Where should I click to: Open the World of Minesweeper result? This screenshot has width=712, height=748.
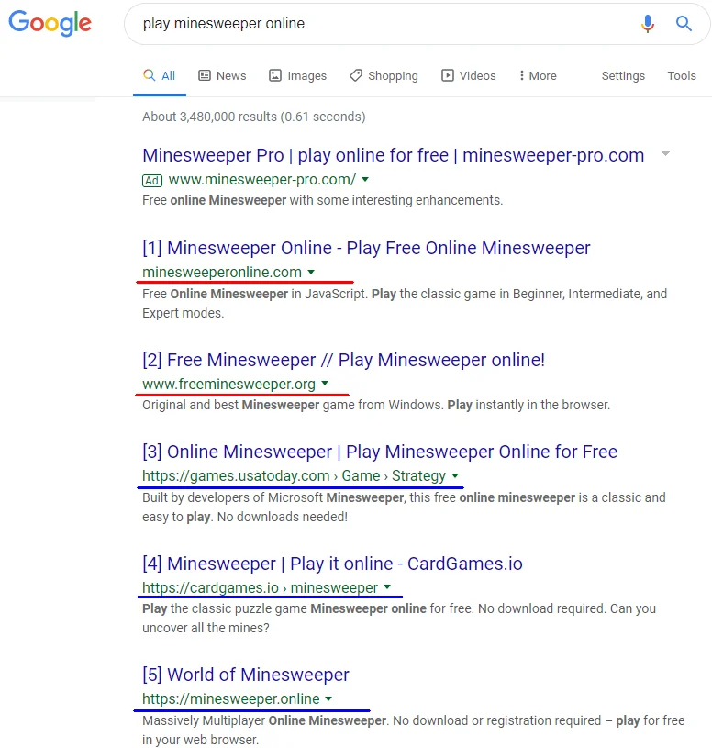click(246, 675)
